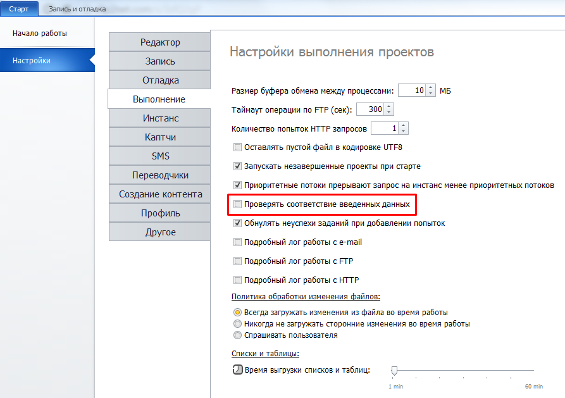Click the Списки и таблицы heading
This screenshot has height=398, width=565.
click(265, 354)
